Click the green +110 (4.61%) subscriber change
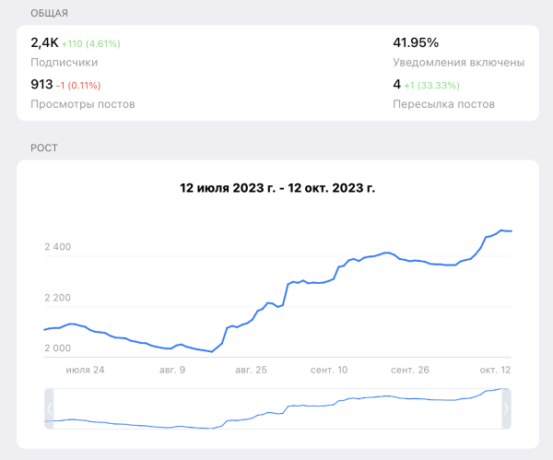 tap(91, 43)
